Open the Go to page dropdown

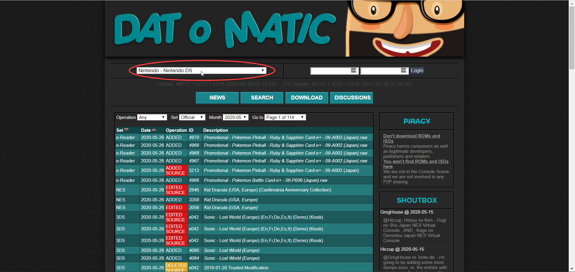point(285,117)
